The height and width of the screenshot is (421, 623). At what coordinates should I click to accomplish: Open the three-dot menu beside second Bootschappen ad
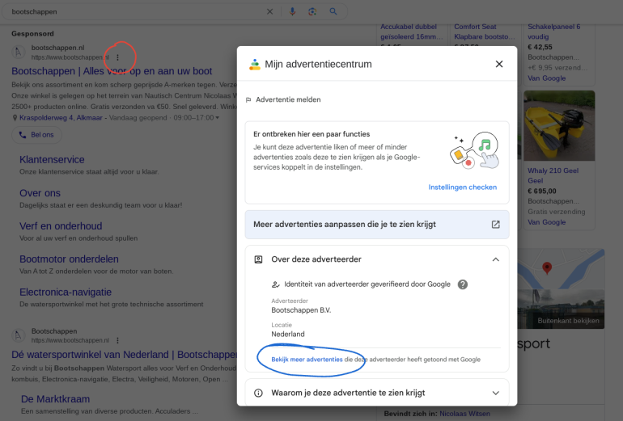pyautogui.click(x=117, y=340)
